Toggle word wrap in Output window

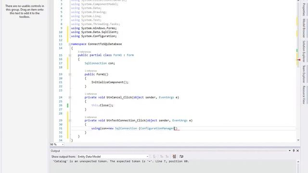pos(181,156)
